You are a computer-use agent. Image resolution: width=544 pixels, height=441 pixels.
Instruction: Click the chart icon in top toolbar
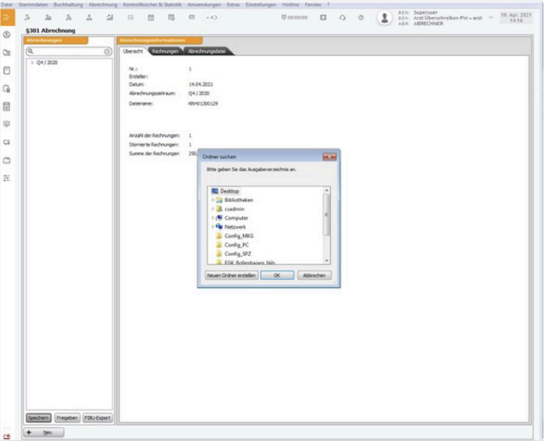tap(109, 18)
